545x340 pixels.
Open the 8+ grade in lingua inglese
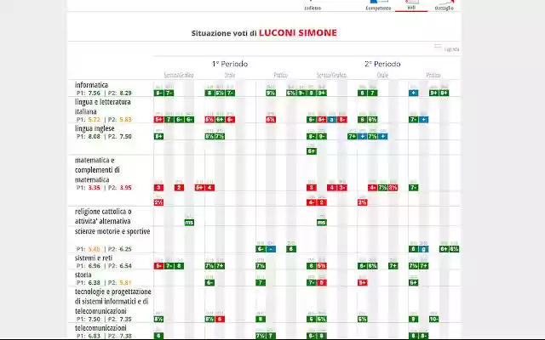(159, 136)
